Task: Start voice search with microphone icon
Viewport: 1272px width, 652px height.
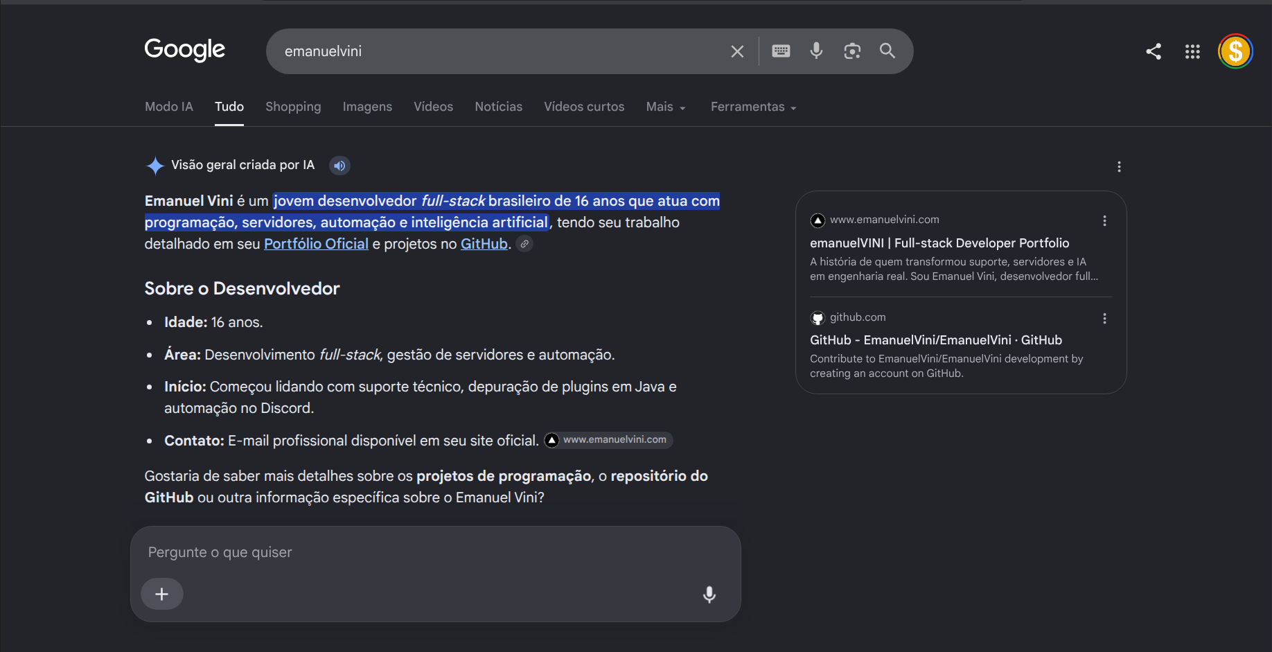Action: pos(816,51)
